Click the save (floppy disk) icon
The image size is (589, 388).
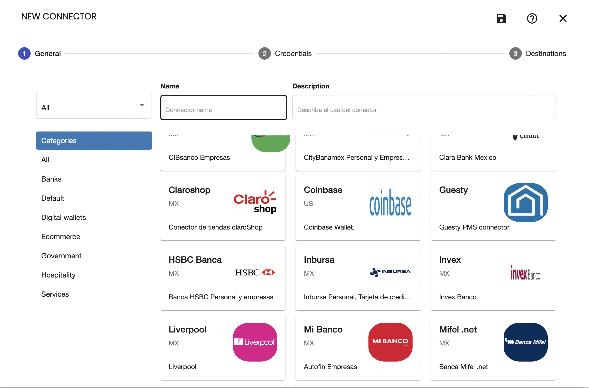pos(501,18)
